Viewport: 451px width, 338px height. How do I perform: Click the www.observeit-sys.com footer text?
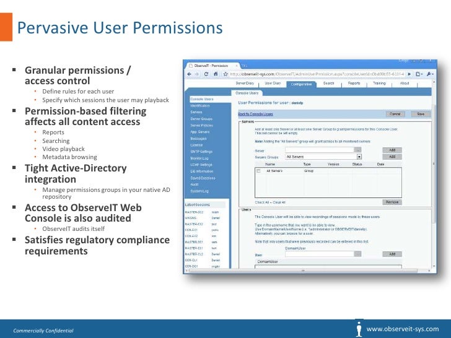point(403,329)
